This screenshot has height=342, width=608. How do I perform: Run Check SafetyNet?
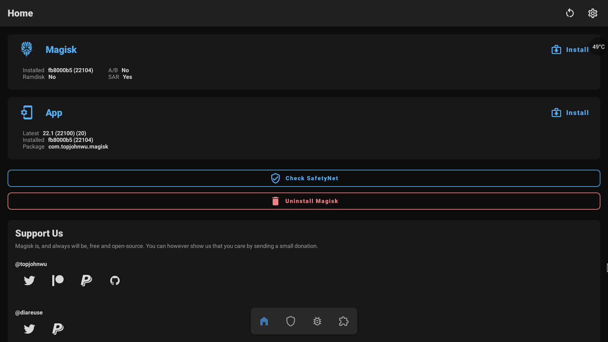(304, 178)
